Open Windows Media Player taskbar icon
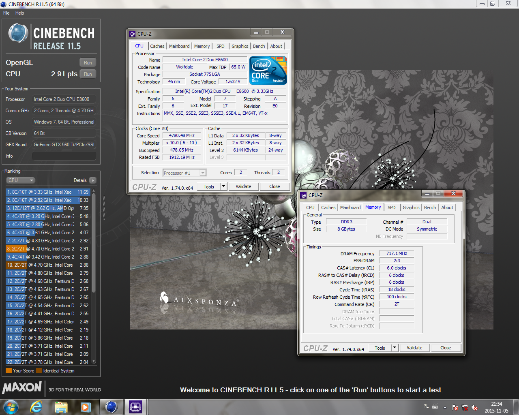 click(86, 406)
